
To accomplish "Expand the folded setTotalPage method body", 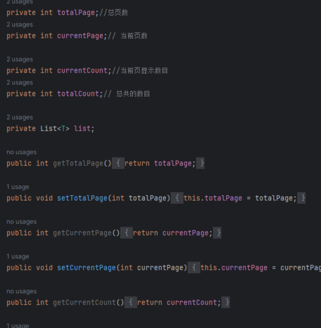I will [x=178, y=198].
